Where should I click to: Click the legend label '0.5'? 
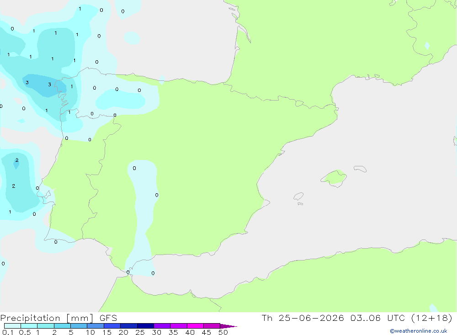coord(25,332)
